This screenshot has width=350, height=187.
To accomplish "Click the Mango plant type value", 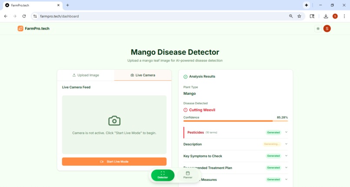I will 189,93.
